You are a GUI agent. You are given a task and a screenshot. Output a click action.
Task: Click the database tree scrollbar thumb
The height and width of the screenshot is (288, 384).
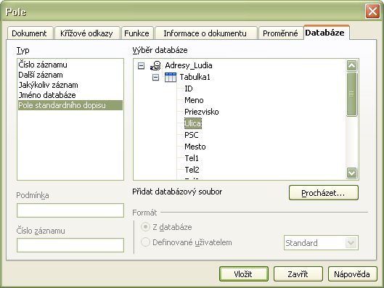[x=351, y=94]
